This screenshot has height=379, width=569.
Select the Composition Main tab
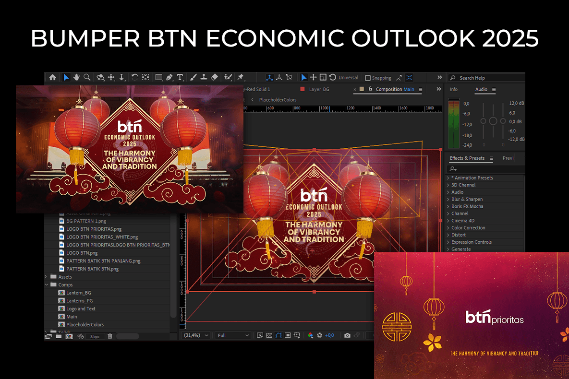395,89
